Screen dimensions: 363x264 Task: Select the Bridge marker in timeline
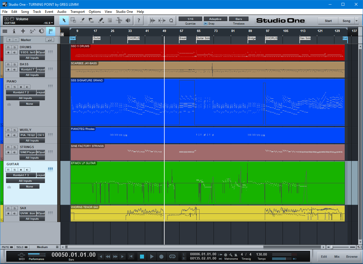pos(252,38)
